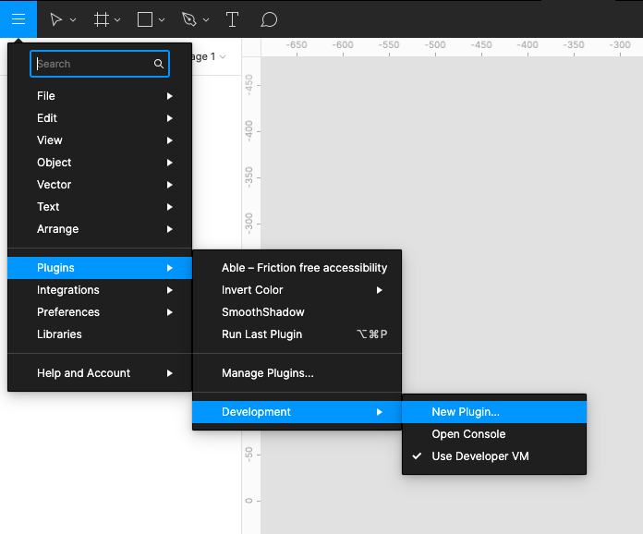Select the Comment tool icon
This screenshot has height=534, width=643.
tap(269, 19)
